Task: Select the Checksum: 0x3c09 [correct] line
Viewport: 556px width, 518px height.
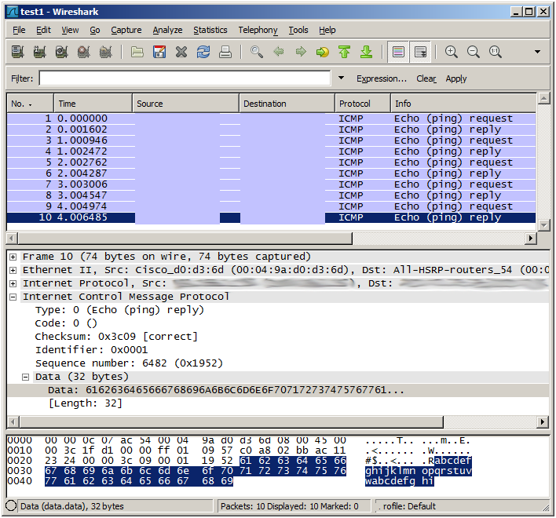Action: (x=116, y=337)
